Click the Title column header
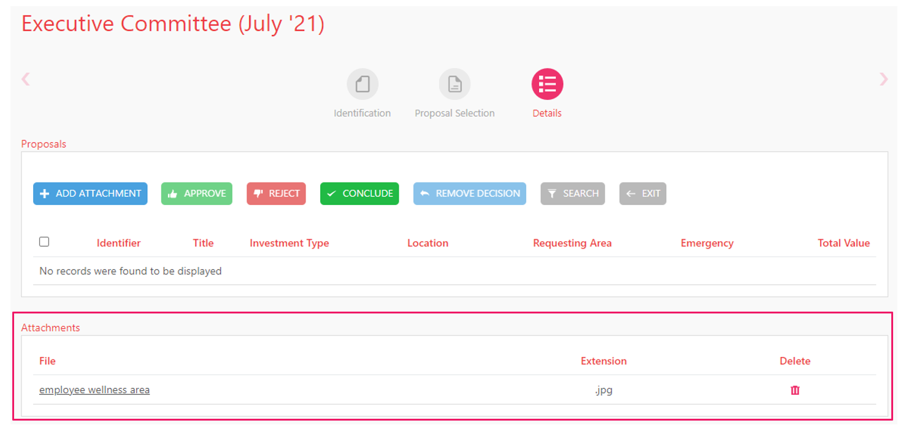Viewport: 906px width, 431px height. coord(203,243)
